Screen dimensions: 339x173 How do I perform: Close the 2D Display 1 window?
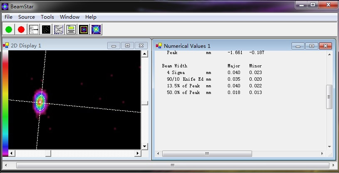pos(141,46)
